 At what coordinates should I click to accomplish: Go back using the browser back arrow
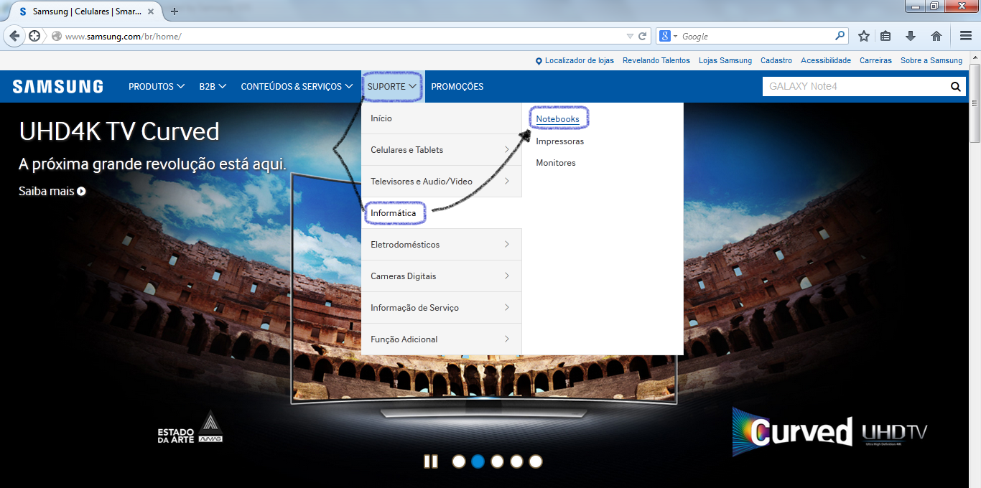click(14, 36)
